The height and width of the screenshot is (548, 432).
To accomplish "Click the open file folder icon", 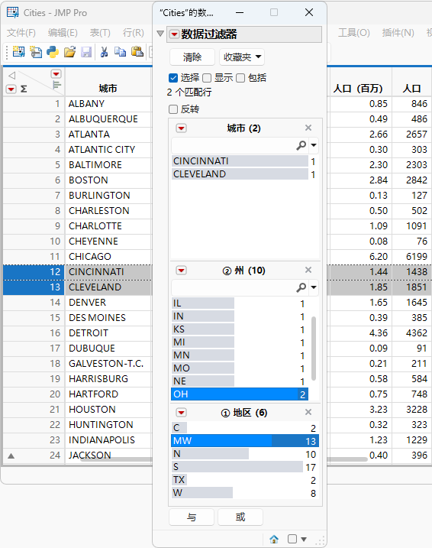I will [x=69, y=52].
